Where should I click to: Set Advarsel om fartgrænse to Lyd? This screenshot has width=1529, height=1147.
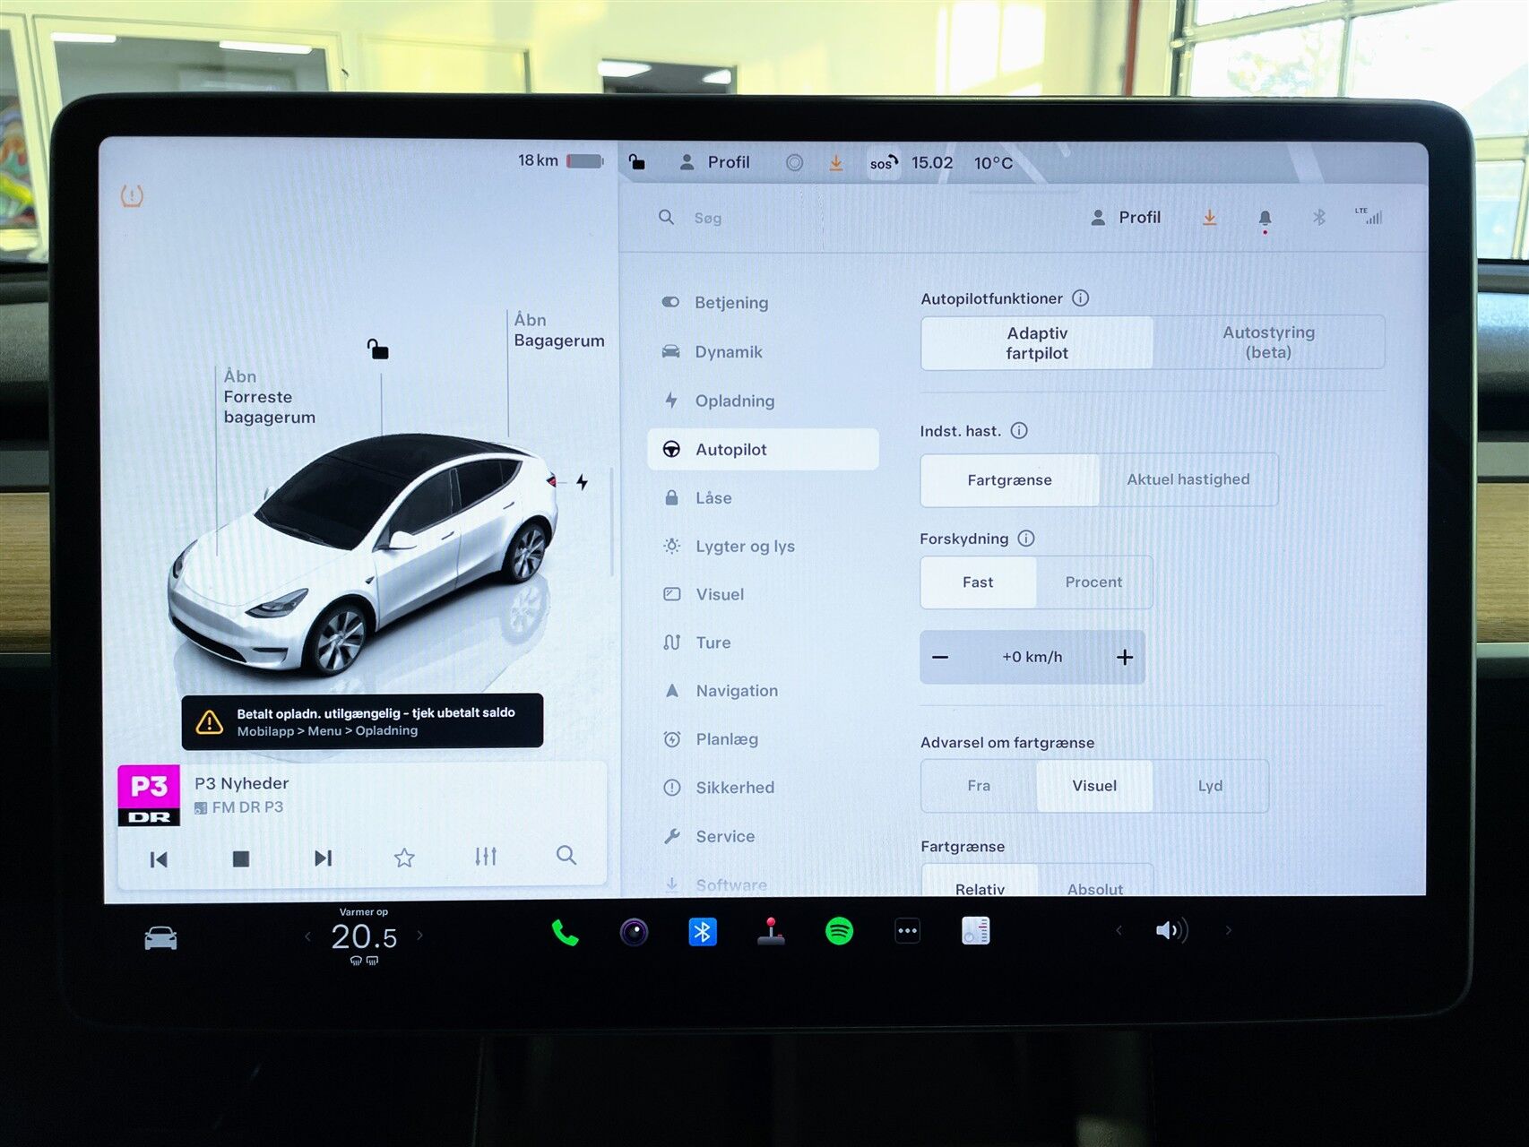click(1211, 786)
